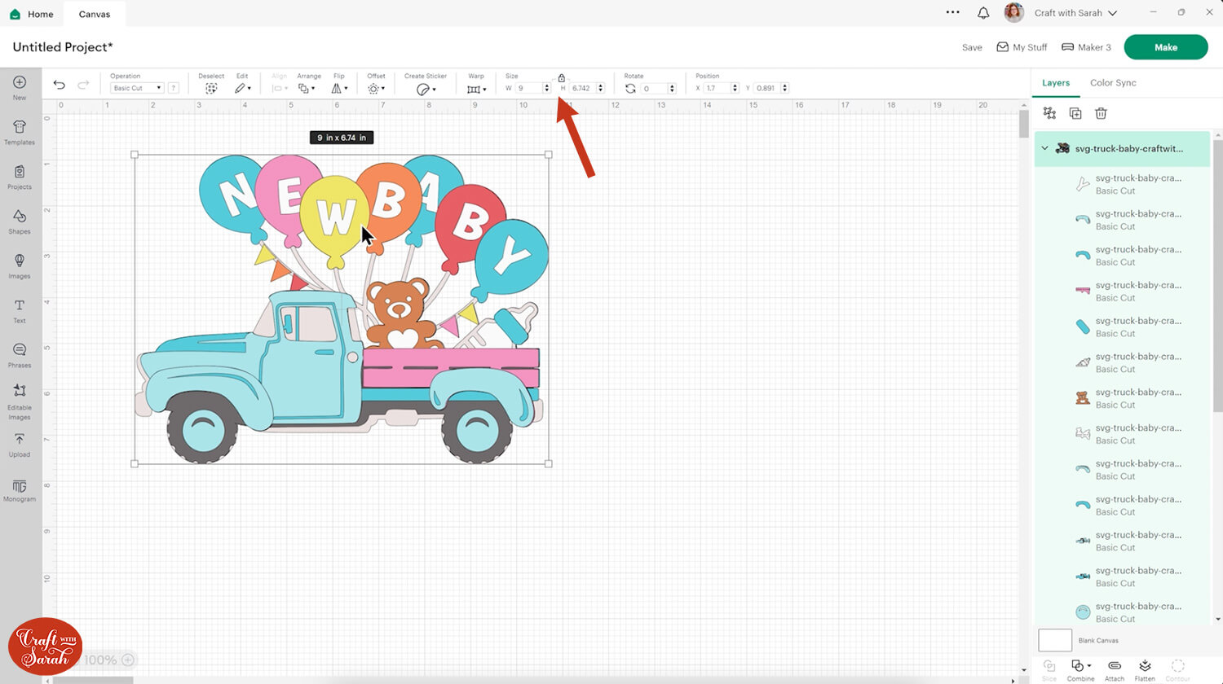Select the Text tool from the sidebar
Viewport: 1223px width, 684px height.
pyautogui.click(x=19, y=309)
